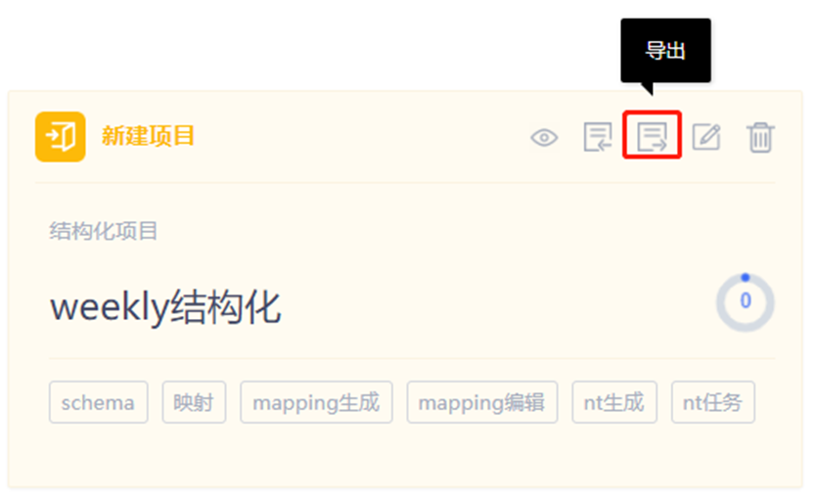The width and height of the screenshot is (815, 503).
Task: Delete project with the trash icon
Action: tap(760, 137)
